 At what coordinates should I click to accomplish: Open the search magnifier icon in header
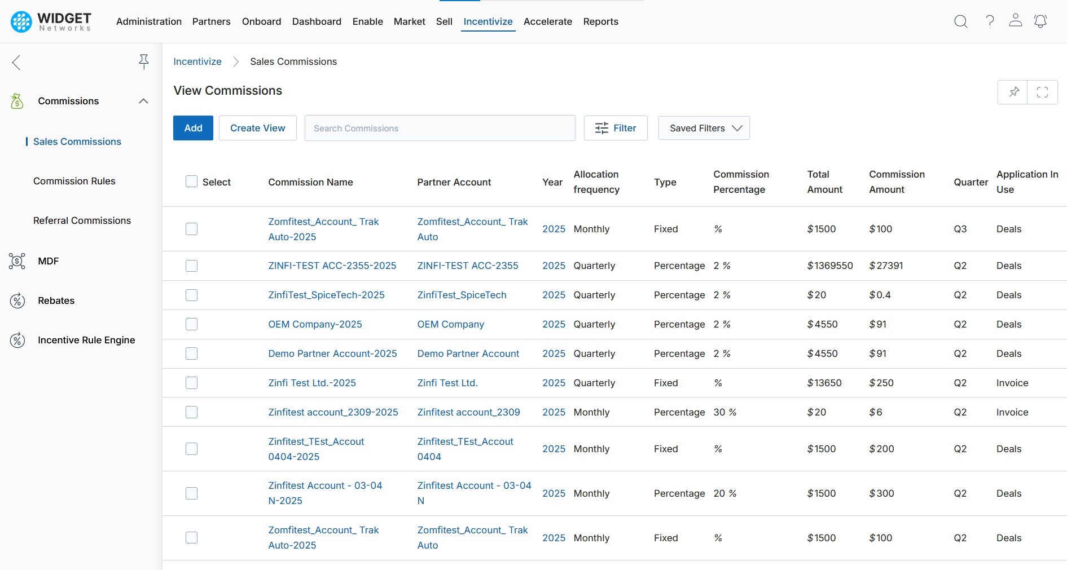960,21
